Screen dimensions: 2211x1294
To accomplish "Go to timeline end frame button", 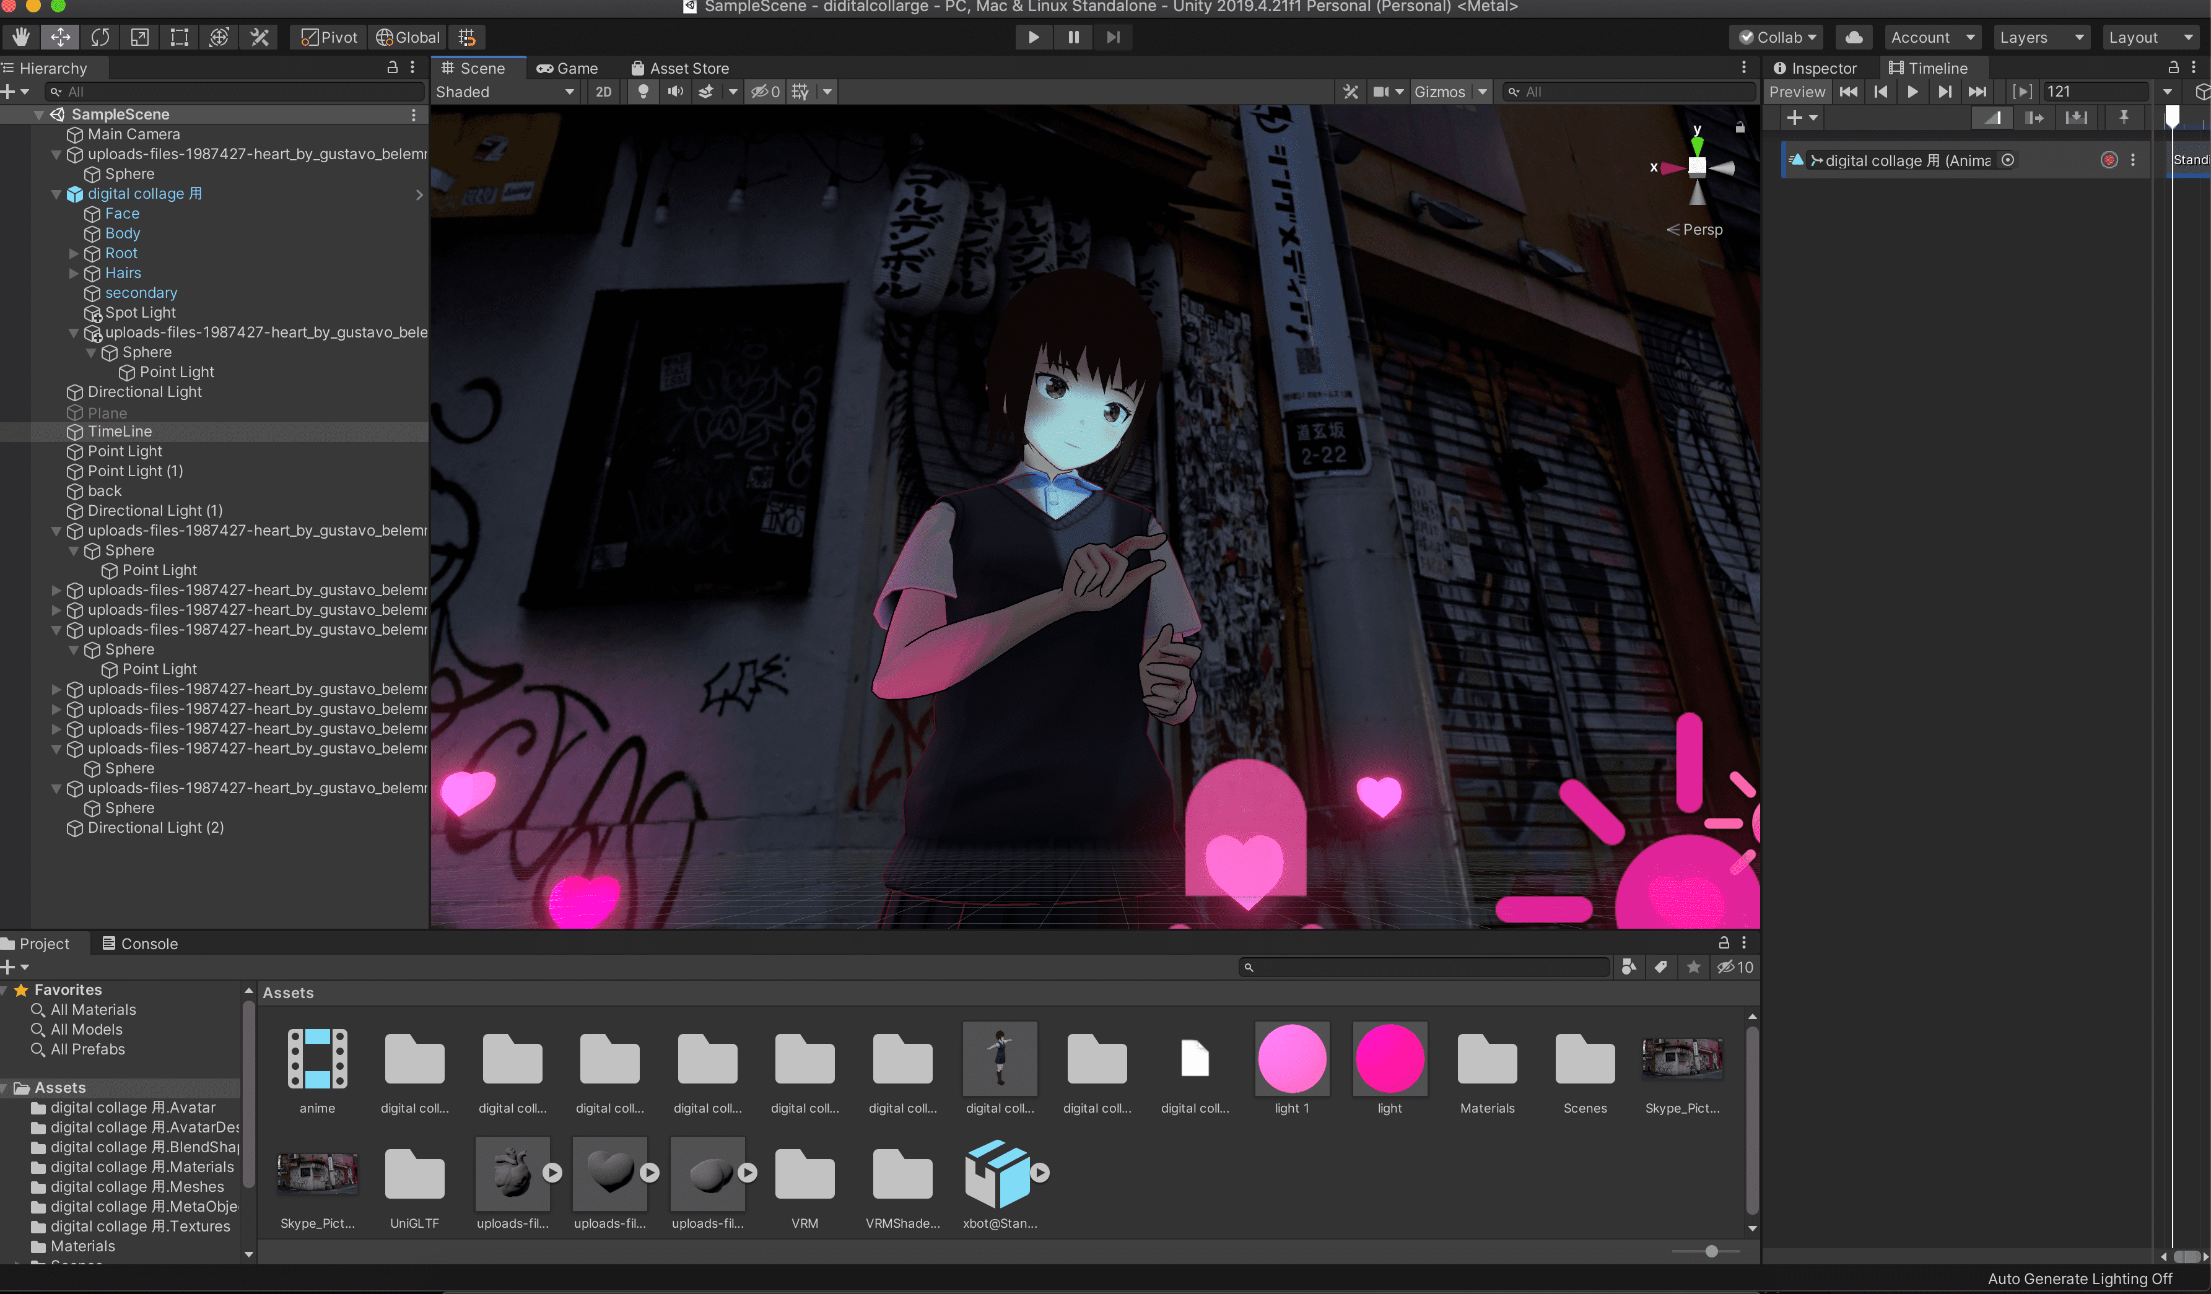I will 1977,91.
